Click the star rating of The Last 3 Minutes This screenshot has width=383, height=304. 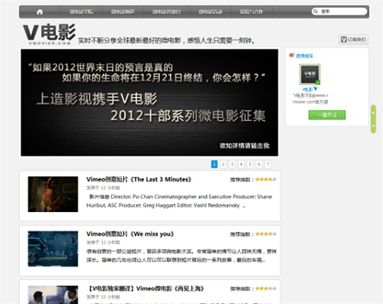[266, 179]
